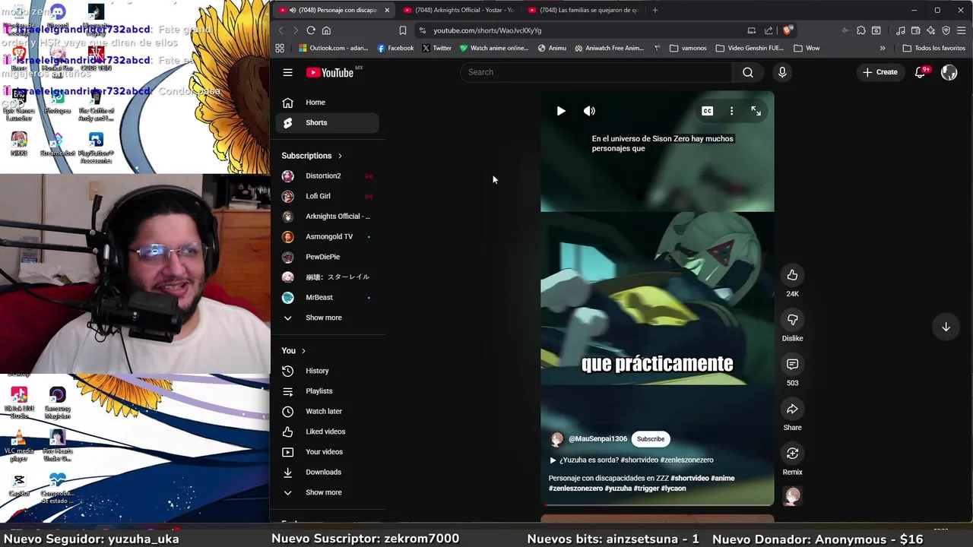Go to the browser home page

pos(326,30)
